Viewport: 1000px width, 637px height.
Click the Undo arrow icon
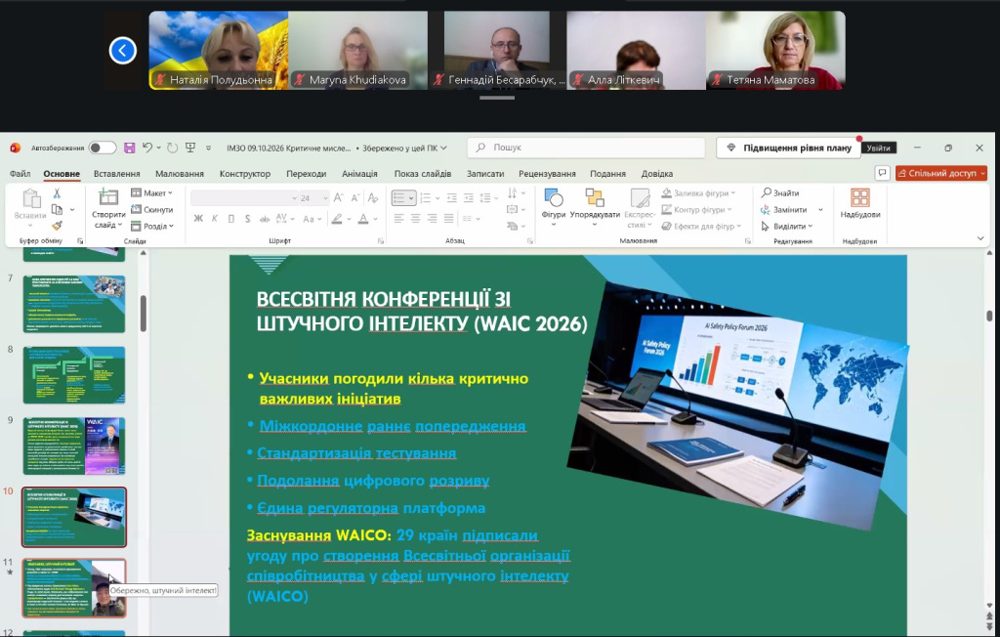147,148
